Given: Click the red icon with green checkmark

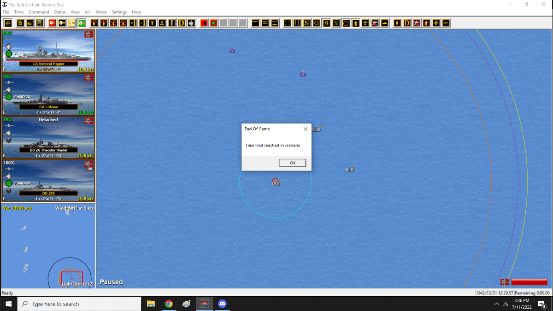Looking at the screenshot, I should click(213, 23).
